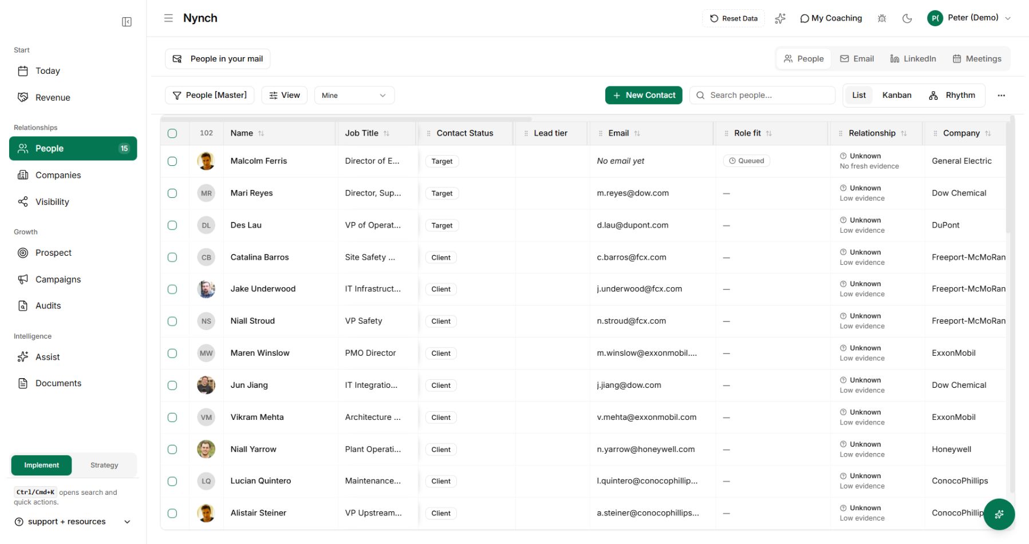Image resolution: width=1029 pixels, height=544 pixels.
Task: Open the floating green assistant button
Action: point(999,514)
